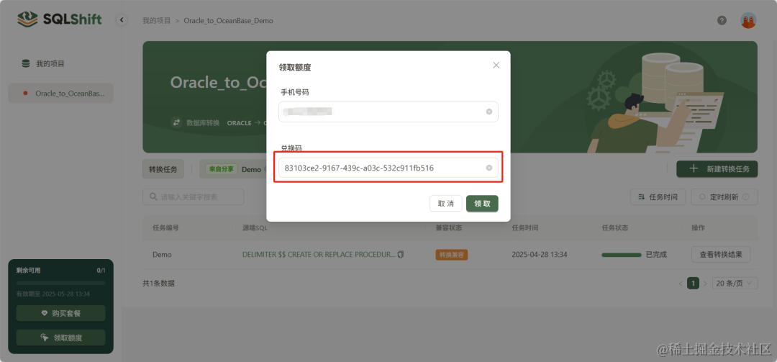Collapse the sidebar with the arrow button
The height and width of the screenshot is (362, 777).
point(122,20)
